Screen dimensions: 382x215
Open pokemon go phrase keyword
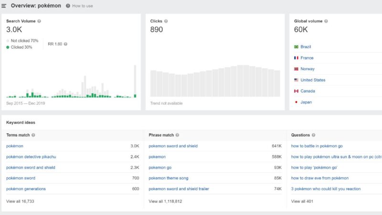160,168
